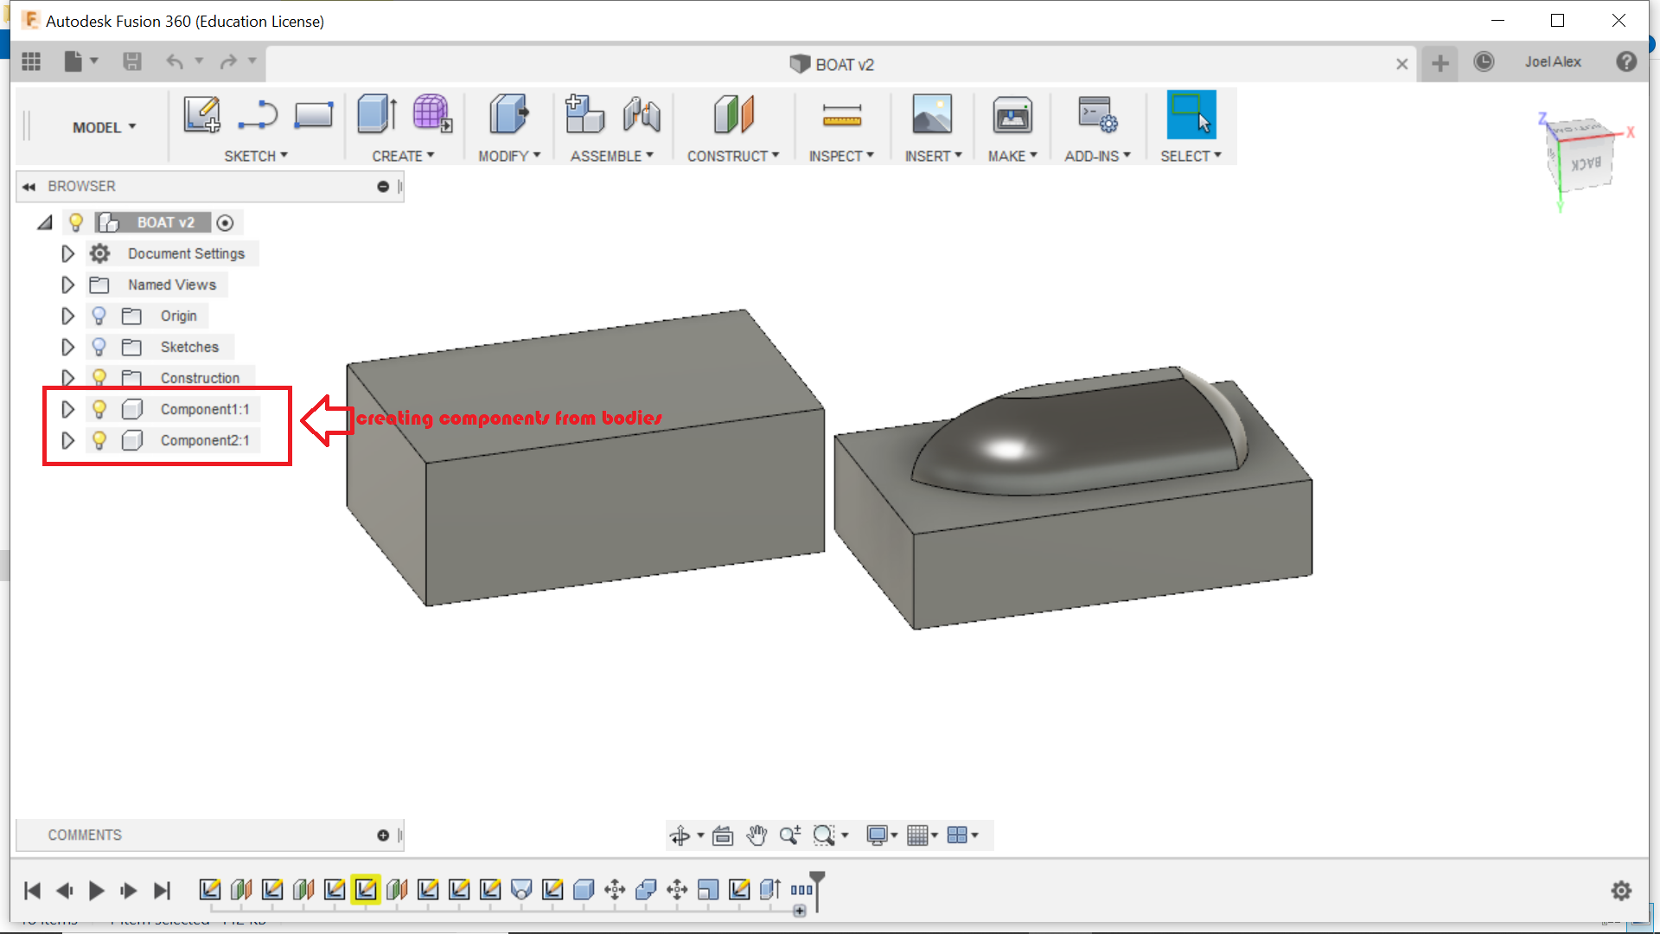The width and height of the screenshot is (1660, 934).
Task: Select the Extrude tool icon
Action: click(x=376, y=114)
